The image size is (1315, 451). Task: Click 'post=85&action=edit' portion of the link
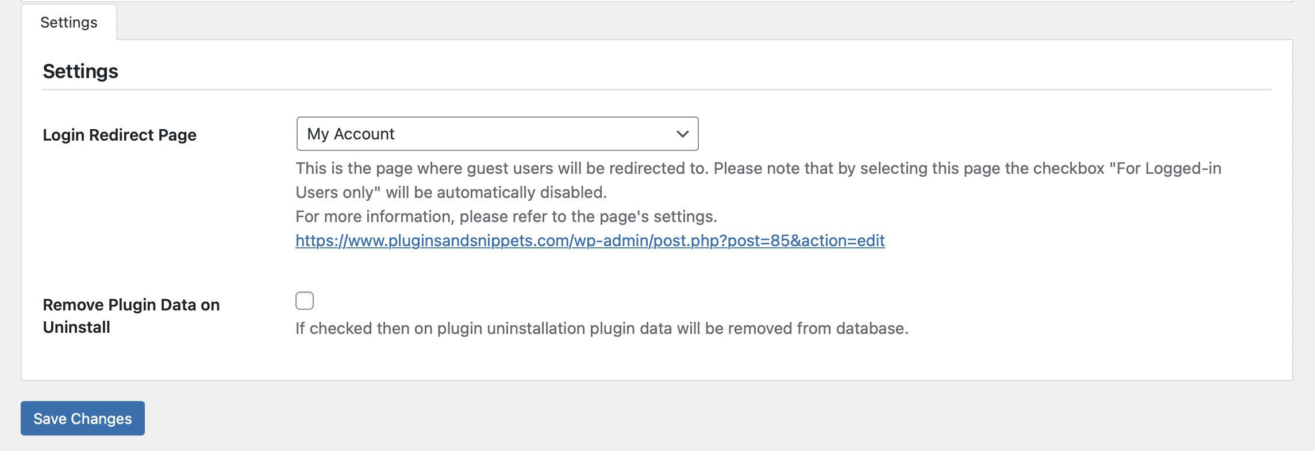click(806, 240)
